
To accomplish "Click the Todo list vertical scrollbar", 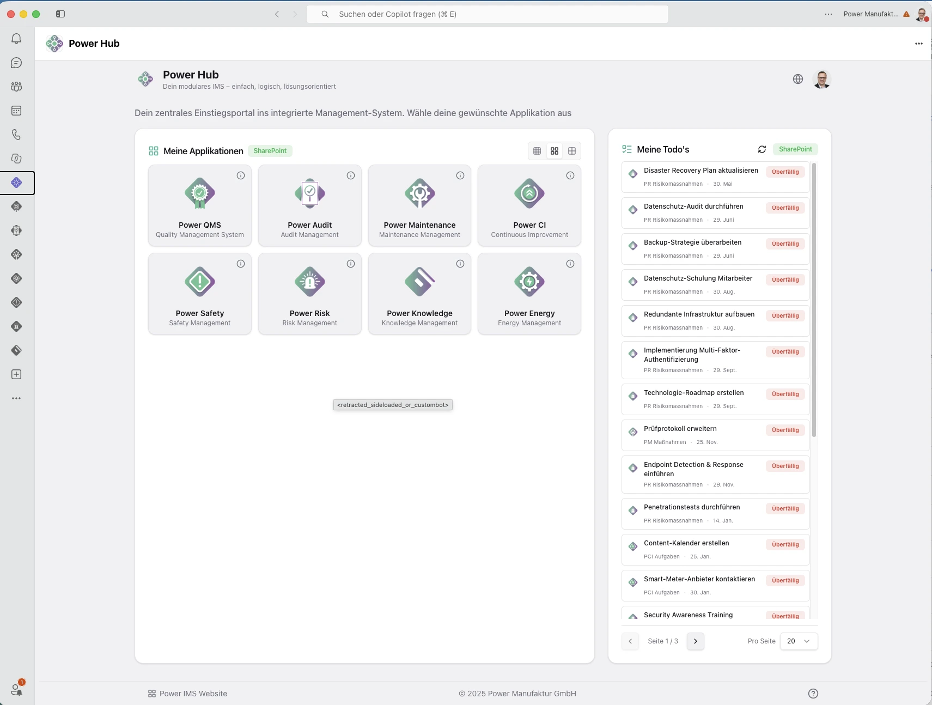I will point(814,300).
